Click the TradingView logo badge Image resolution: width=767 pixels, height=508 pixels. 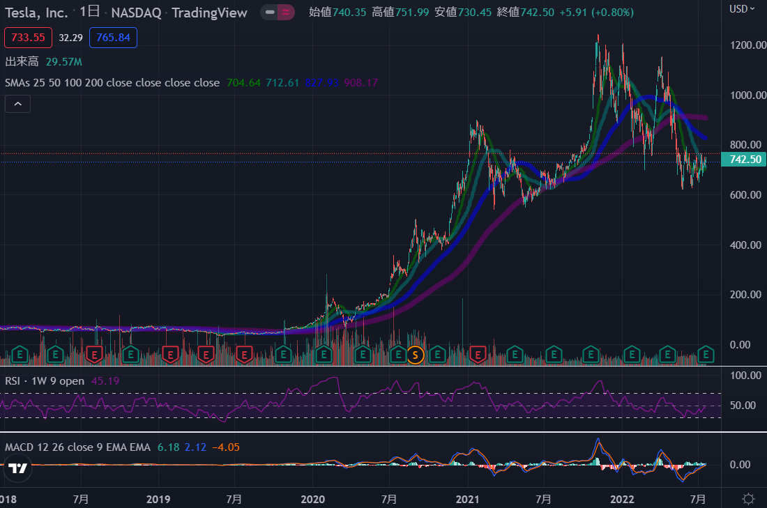18,468
